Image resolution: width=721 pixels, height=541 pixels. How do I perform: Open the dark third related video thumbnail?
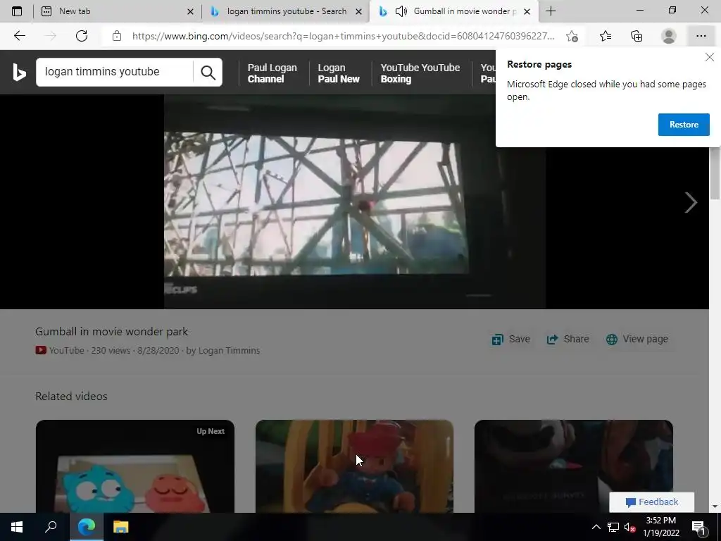(x=573, y=466)
